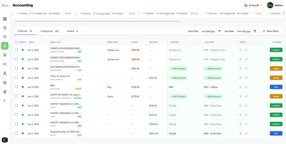Post the $8562.94 Shopify transaction

(x=276, y=133)
